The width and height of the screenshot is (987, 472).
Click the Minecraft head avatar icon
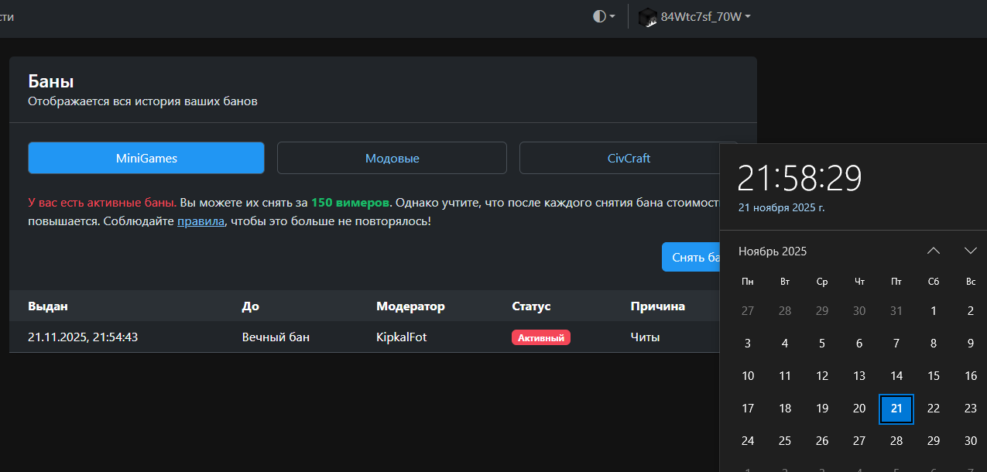click(647, 17)
